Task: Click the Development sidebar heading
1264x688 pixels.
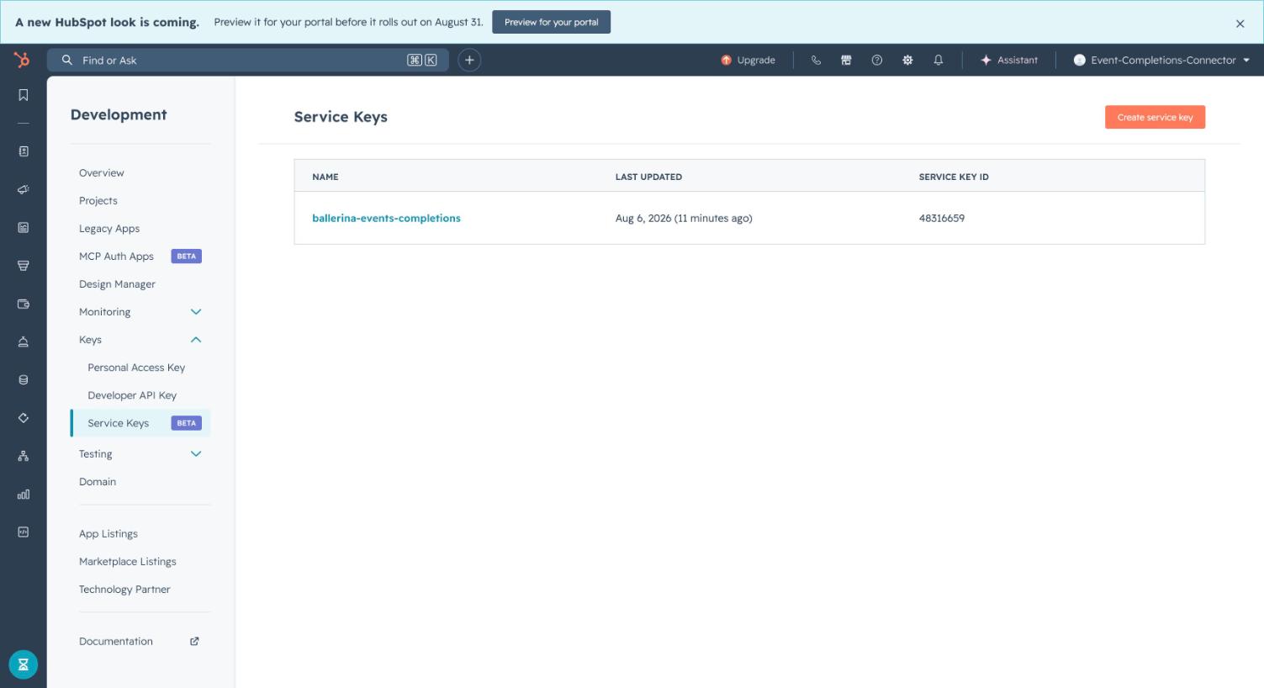Action: tap(119, 114)
